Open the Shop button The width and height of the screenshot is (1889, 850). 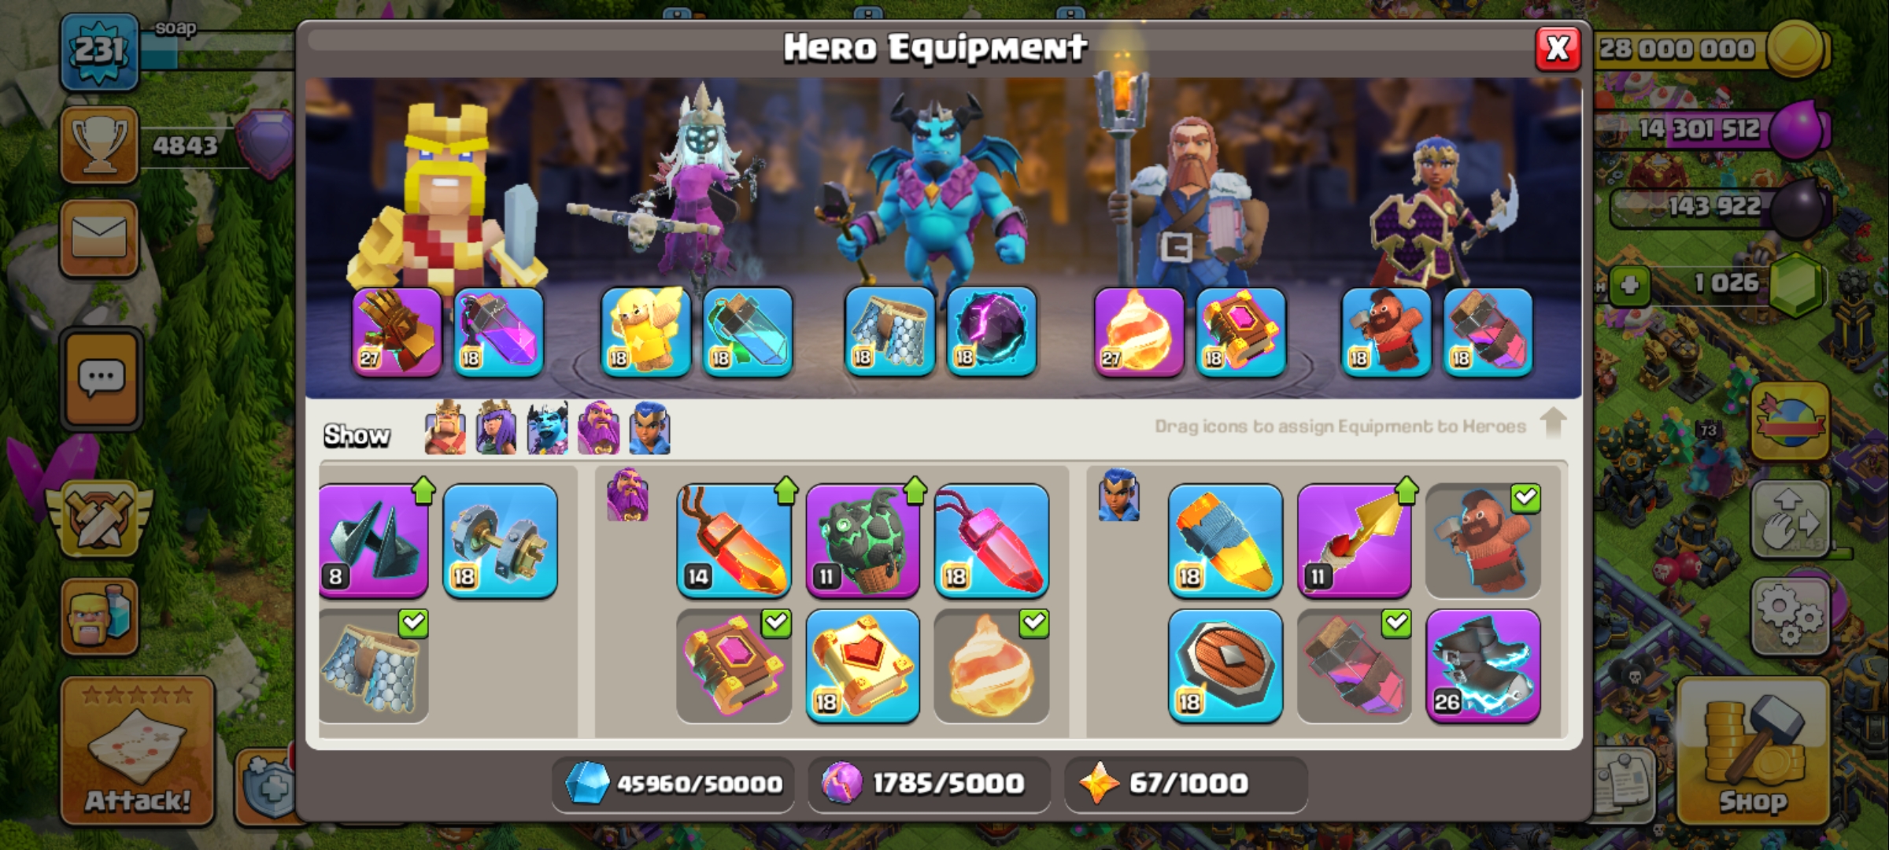pos(1753,752)
